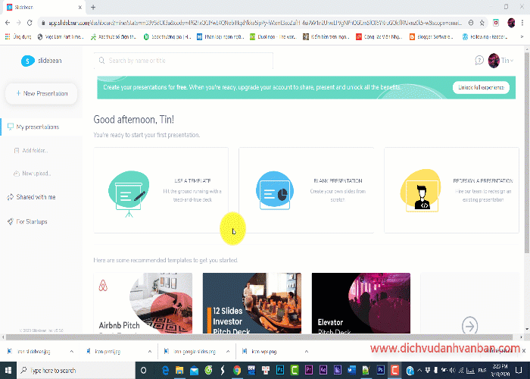
Task: Click the Slidebean logo icon
Action: click(28, 61)
